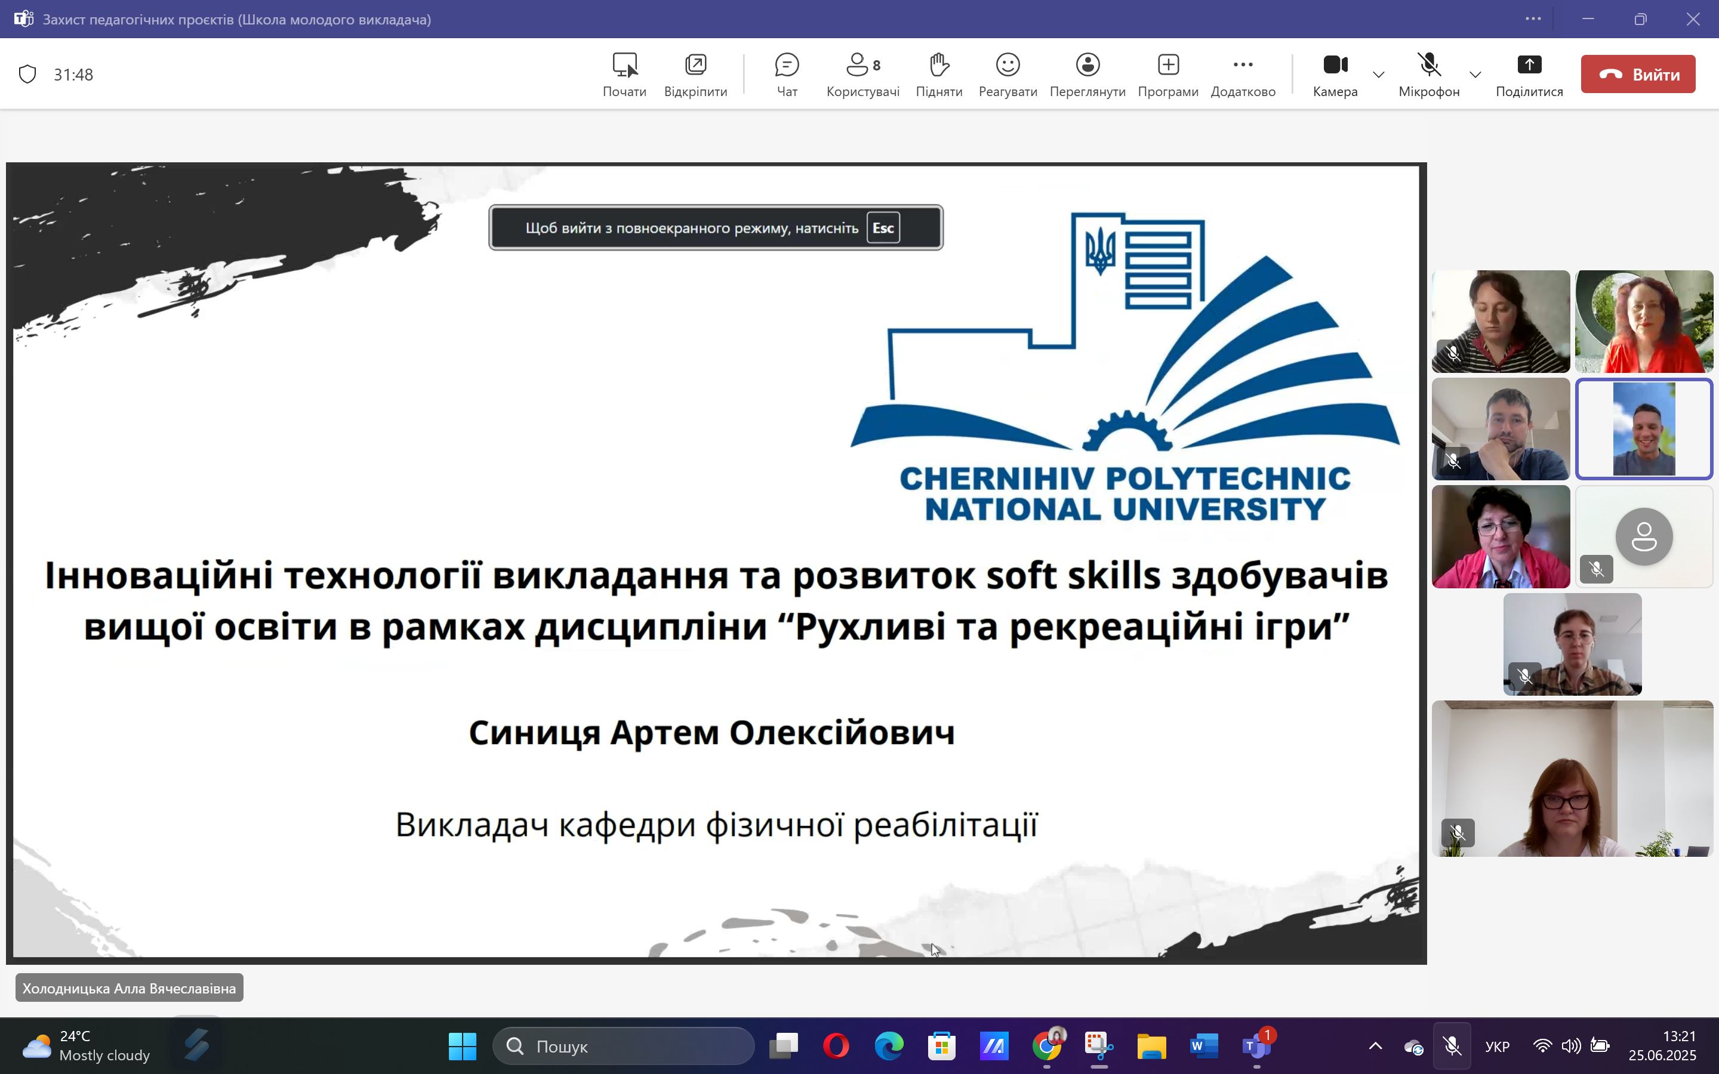The height and width of the screenshot is (1074, 1719).
Task: Toggle the Камера on or off
Action: [1335, 74]
